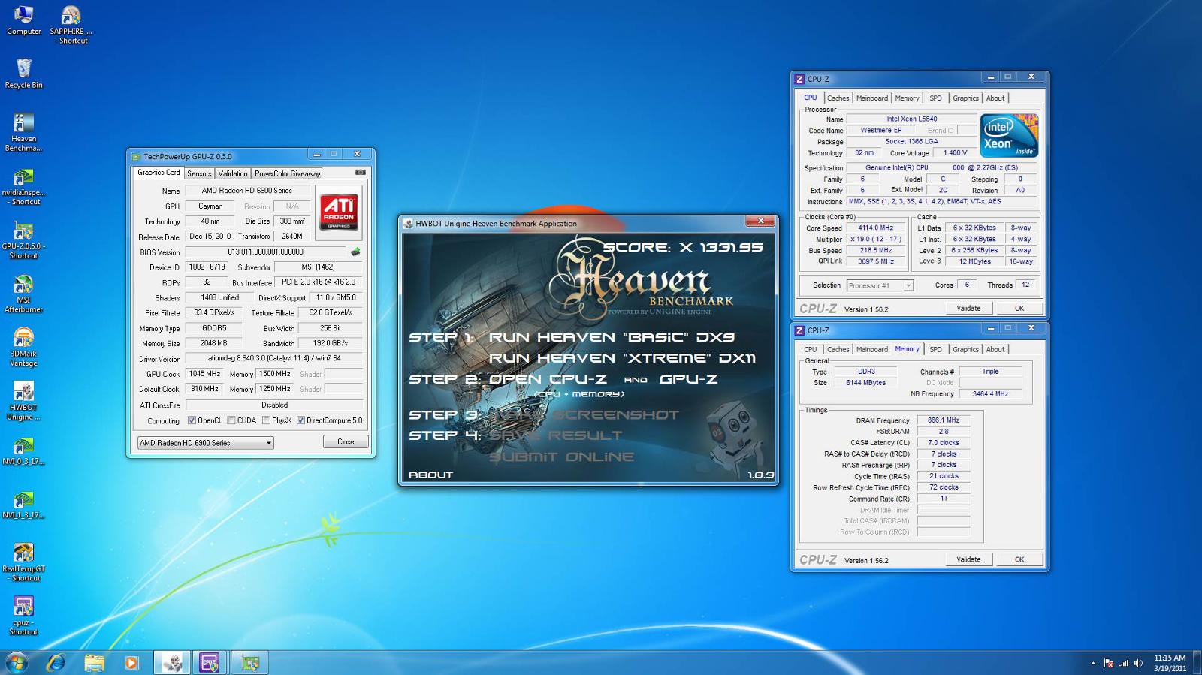
Task: Open nvidiaInspector shortcut icon
Action: click(23, 187)
